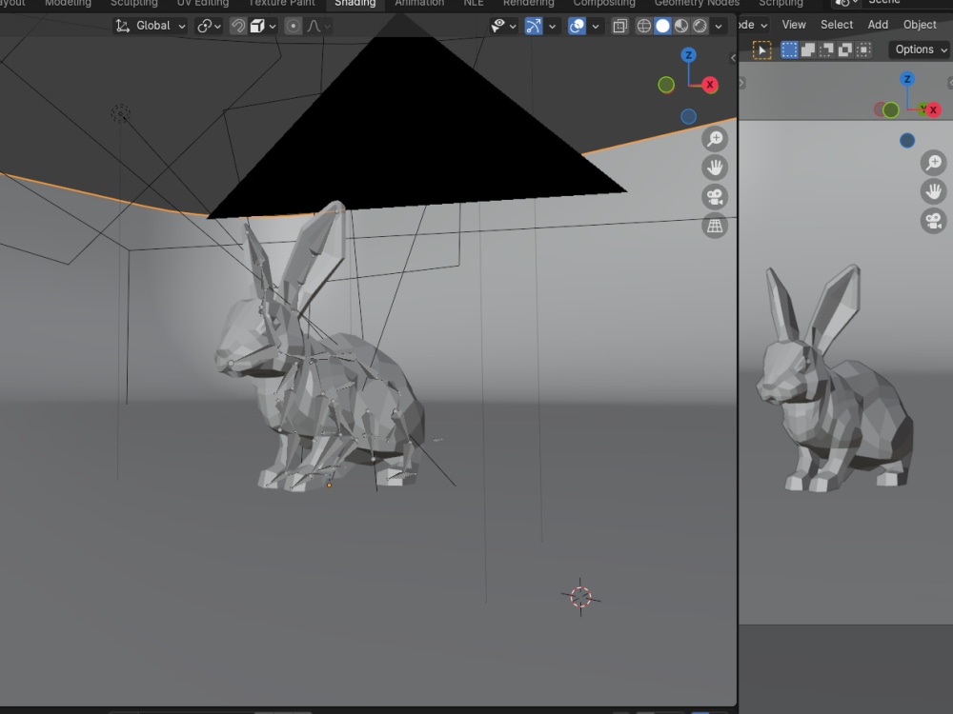Viewport: 953px width, 714px height.
Task: Enable Wireframe viewport shading mode
Action: click(644, 26)
